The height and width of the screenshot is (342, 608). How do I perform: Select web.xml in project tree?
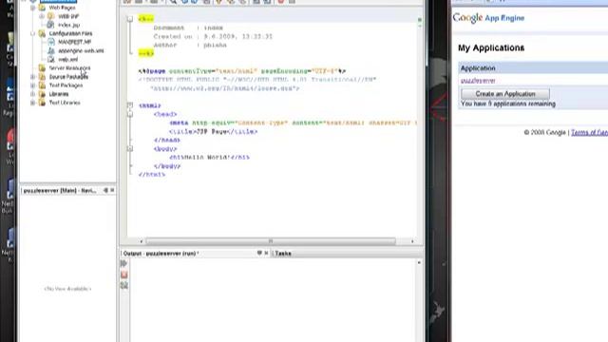68,59
